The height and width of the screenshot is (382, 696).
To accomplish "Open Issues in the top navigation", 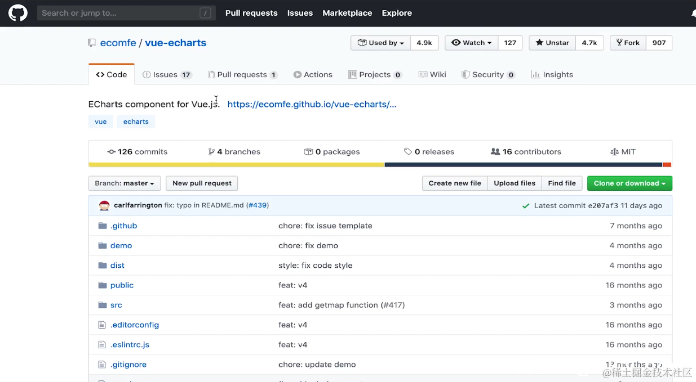I will click(x=300, y=13).
